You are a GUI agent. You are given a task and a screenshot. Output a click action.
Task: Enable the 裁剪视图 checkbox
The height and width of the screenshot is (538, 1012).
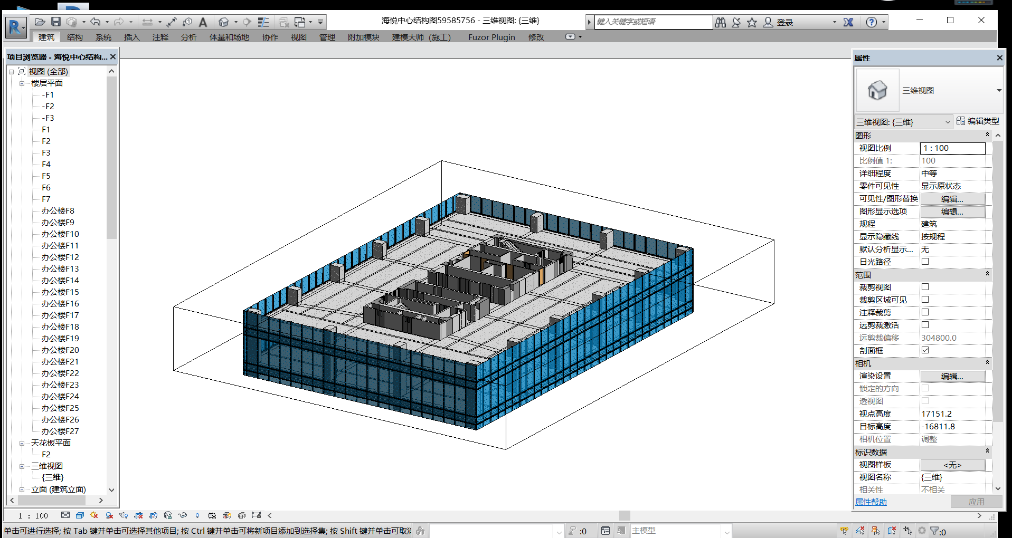click(x=925, y=287)
